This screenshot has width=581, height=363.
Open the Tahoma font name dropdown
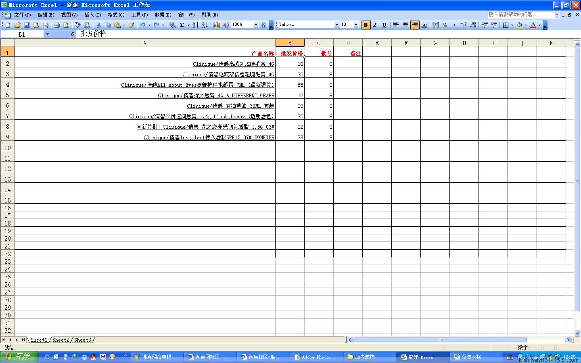(x=336, y=25)
